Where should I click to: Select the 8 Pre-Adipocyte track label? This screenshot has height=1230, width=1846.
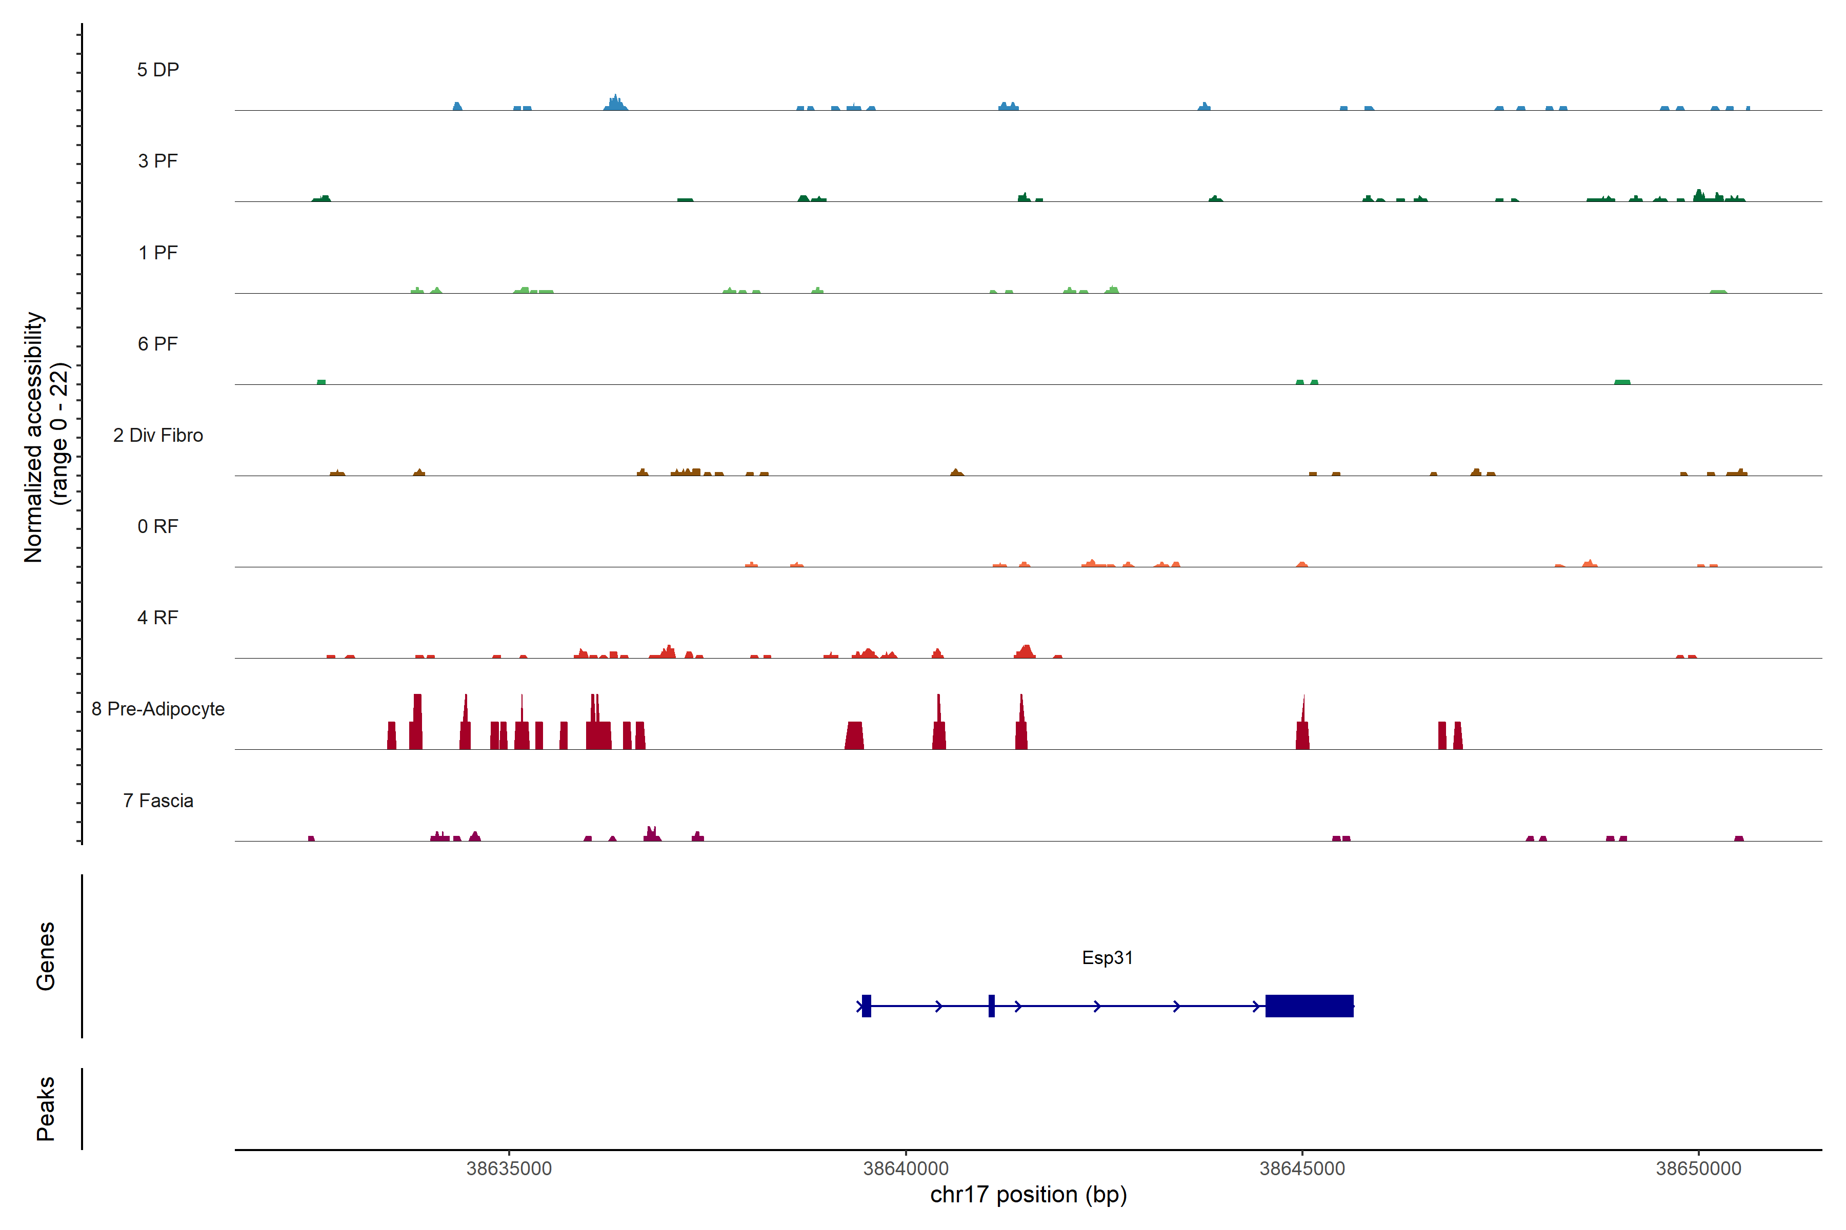point(158,709)
